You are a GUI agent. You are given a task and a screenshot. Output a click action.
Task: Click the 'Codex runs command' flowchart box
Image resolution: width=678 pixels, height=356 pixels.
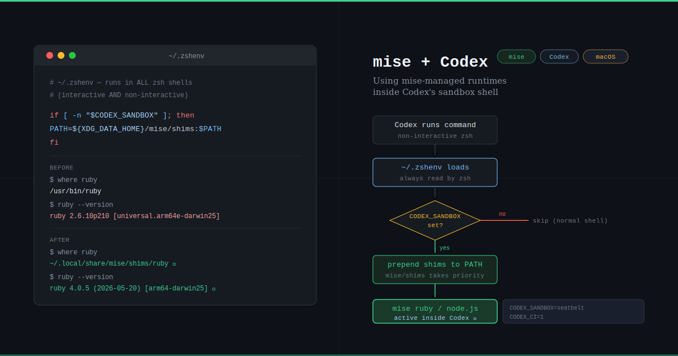435,130
